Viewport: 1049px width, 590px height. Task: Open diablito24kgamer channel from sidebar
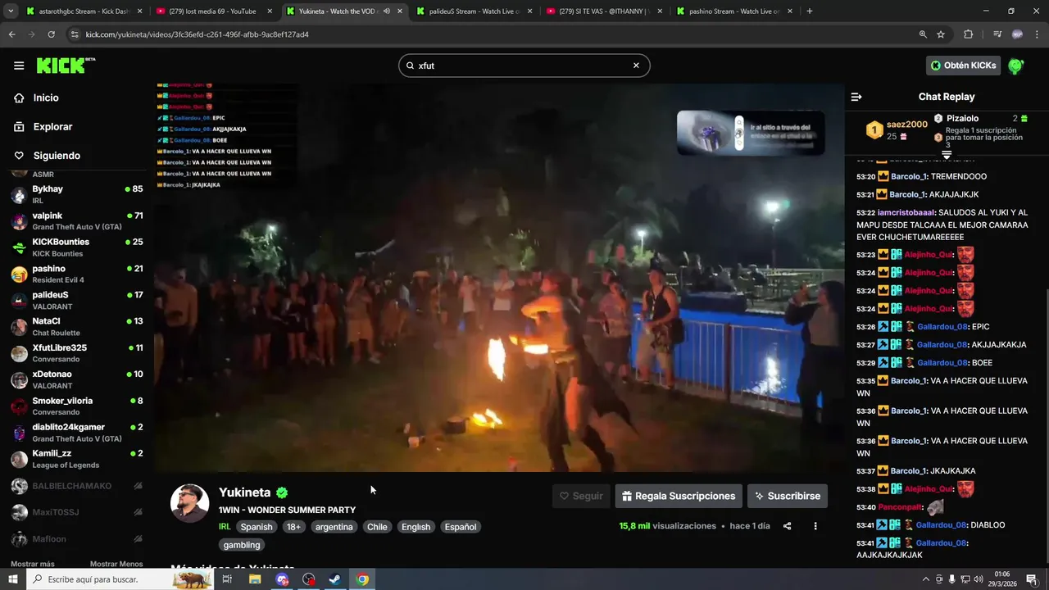76,433
